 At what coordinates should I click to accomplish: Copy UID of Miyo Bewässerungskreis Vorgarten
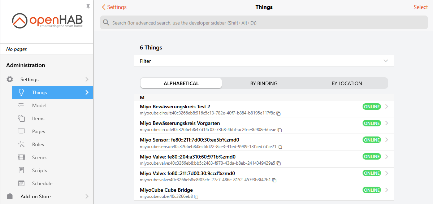[x=280, y=130]
